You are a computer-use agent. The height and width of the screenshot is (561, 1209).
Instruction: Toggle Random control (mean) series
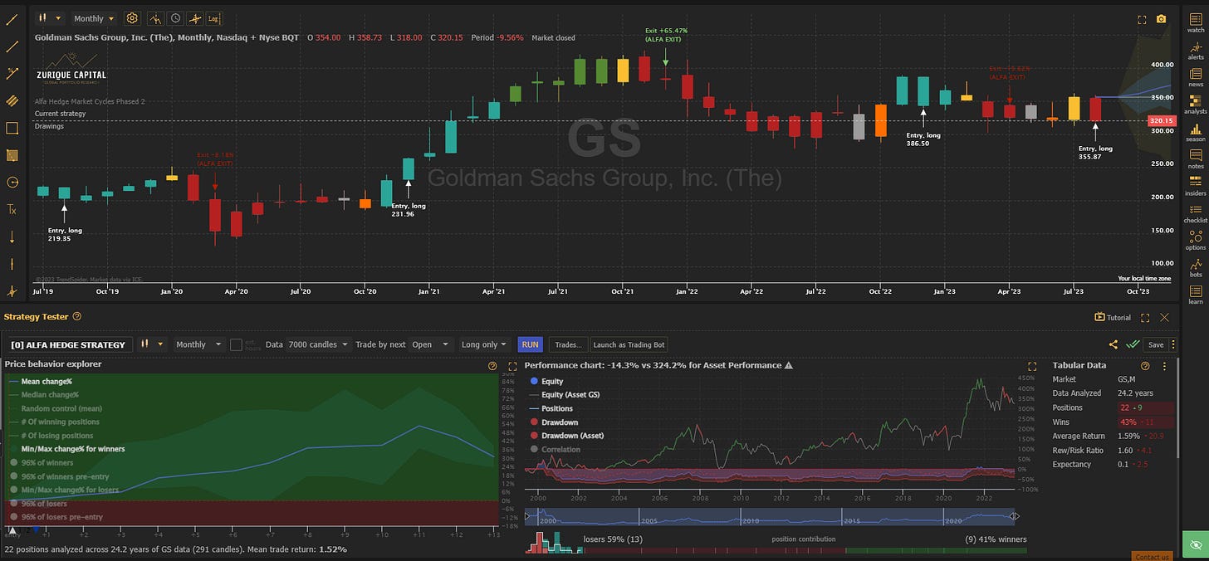click(x=55, y=408)
